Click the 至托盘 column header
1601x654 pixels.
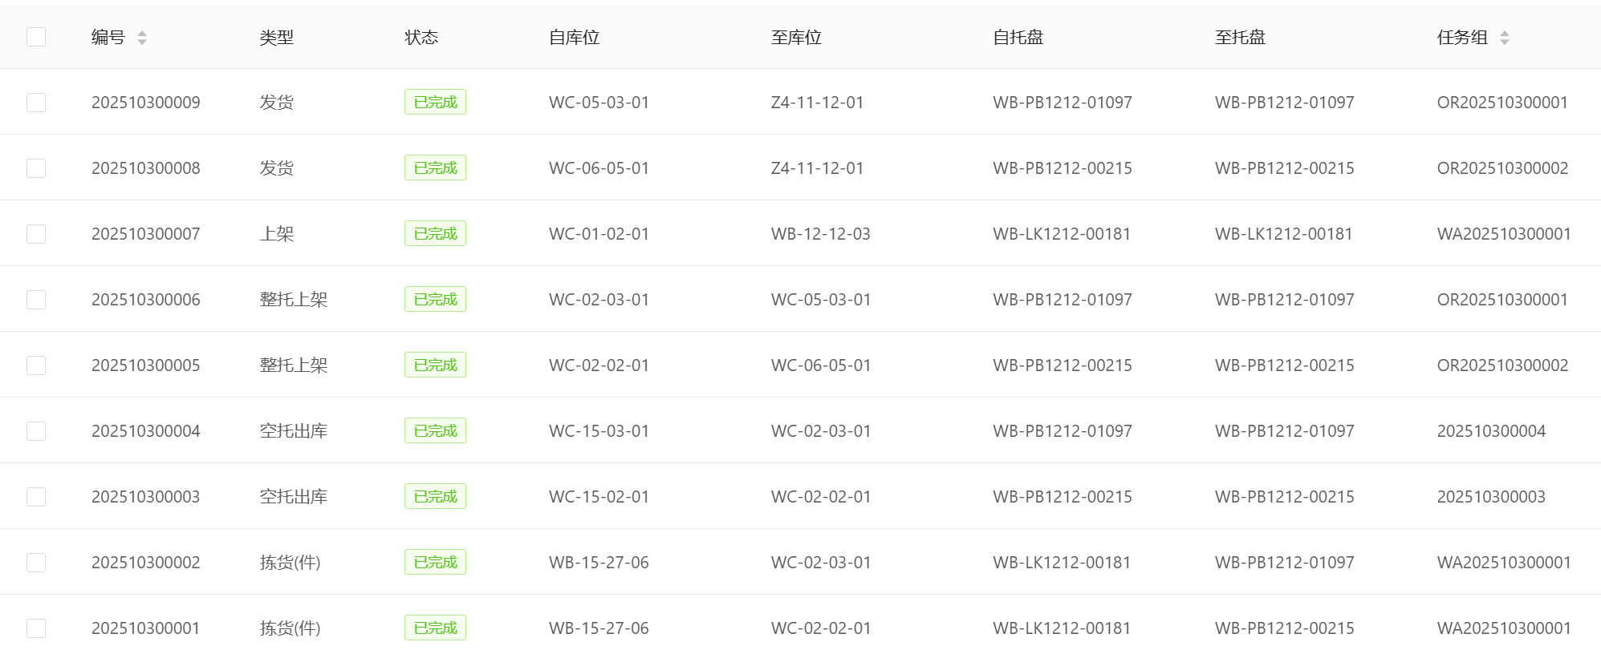(x=1240, y=38)
